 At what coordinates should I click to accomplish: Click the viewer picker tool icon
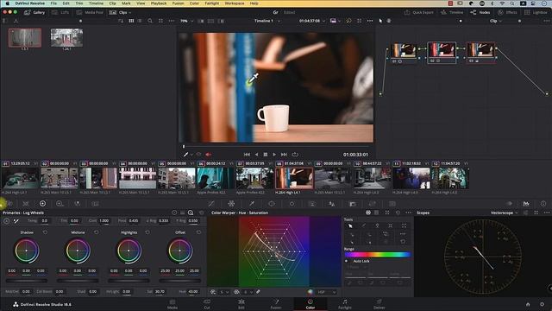186,155
